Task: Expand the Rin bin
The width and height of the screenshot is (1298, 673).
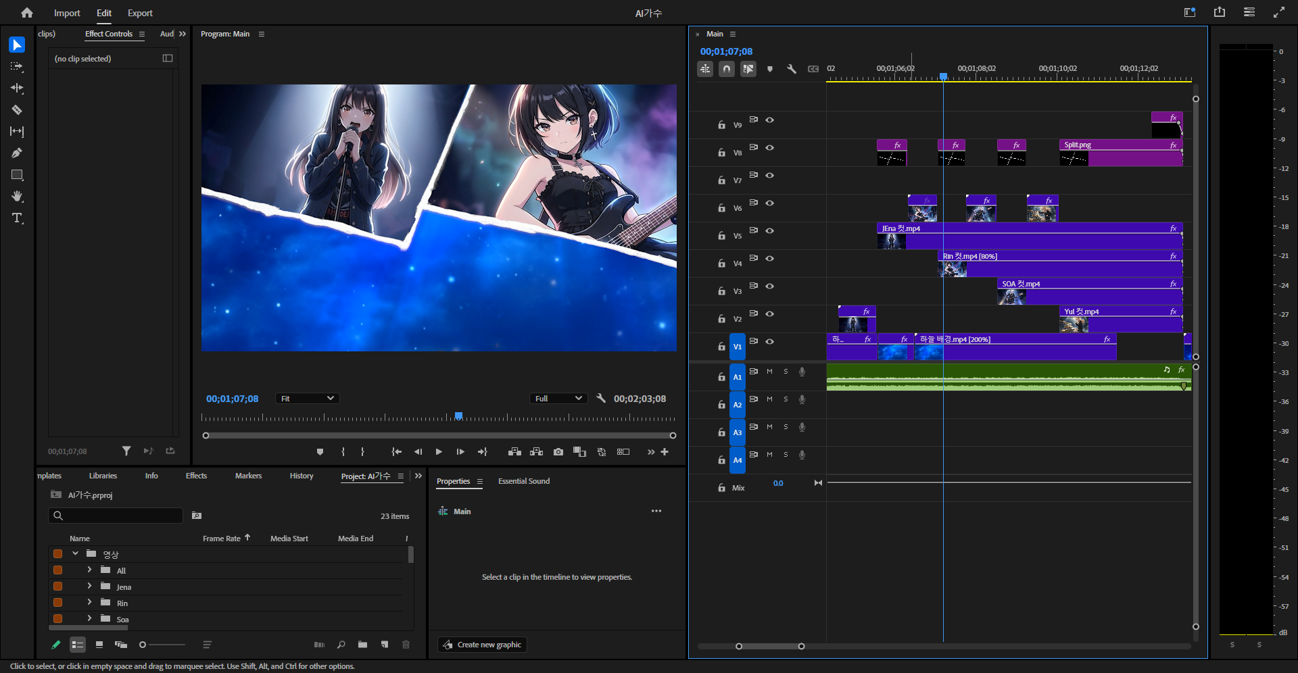Action: tap(89, 602)
